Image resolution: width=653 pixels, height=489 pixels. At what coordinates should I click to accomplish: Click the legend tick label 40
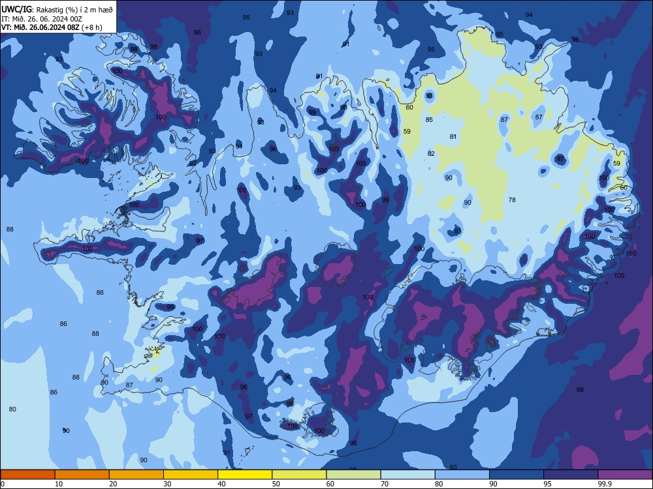(x=221, y=484)
